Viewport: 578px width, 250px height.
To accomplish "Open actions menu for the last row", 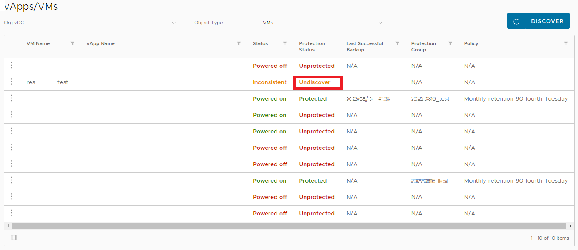I will click(x=12, y=213).
